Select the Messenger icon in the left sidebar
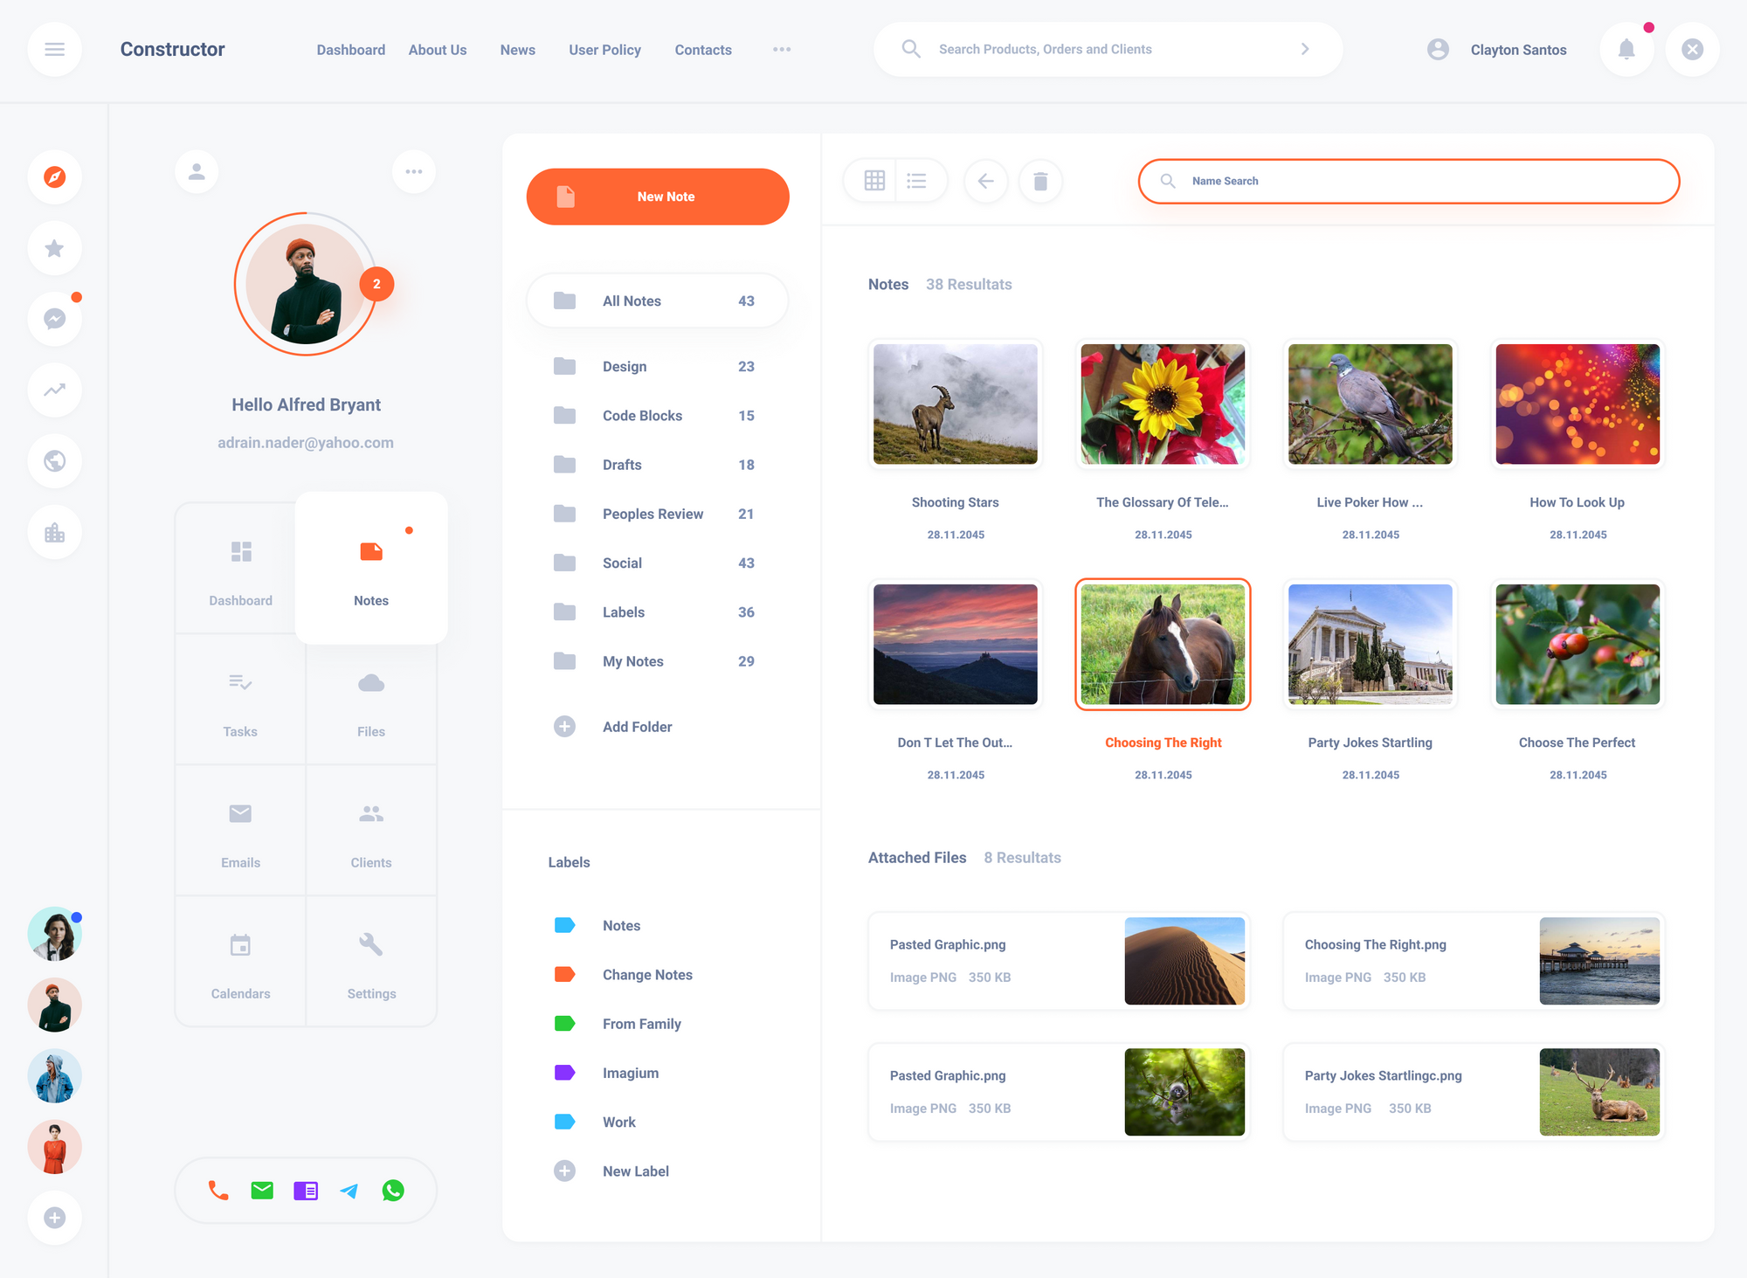The image size is (1747, 1278). pos(54,319)
